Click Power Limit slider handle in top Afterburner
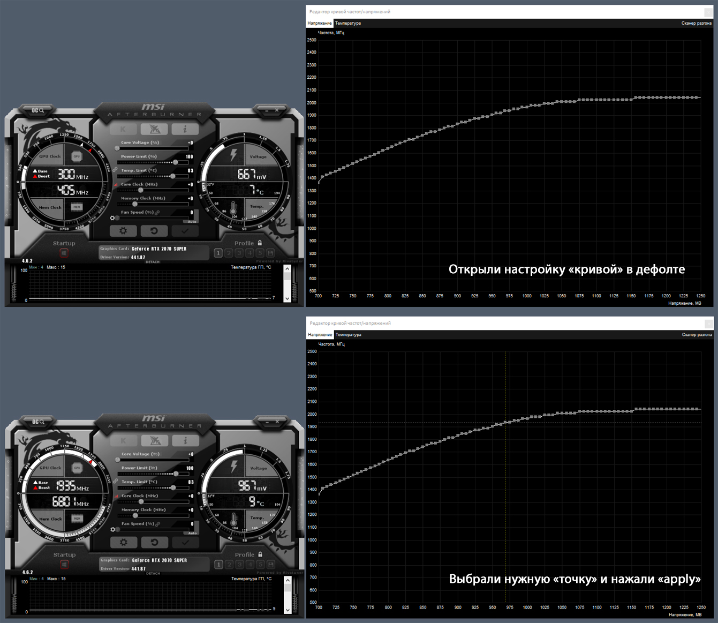The height and width of the screenshot is (623, 718). [176, 162]
